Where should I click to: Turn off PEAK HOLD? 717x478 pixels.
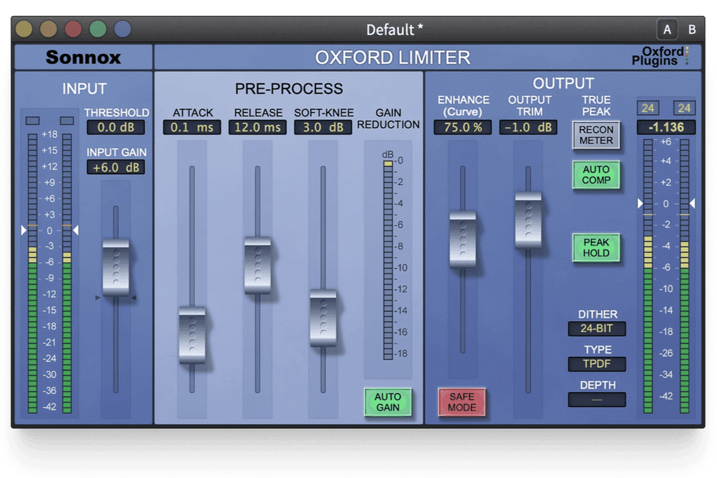click(597, 248)
